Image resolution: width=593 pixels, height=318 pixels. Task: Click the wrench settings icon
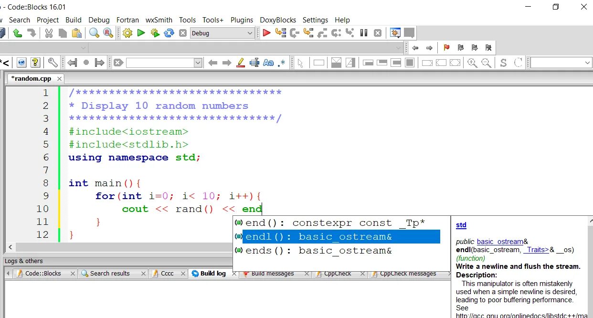pyautogui.click(x=53, y=63)
